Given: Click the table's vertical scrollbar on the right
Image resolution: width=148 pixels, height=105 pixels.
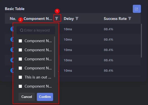Looking at the screenshot, I should point(141,41).
